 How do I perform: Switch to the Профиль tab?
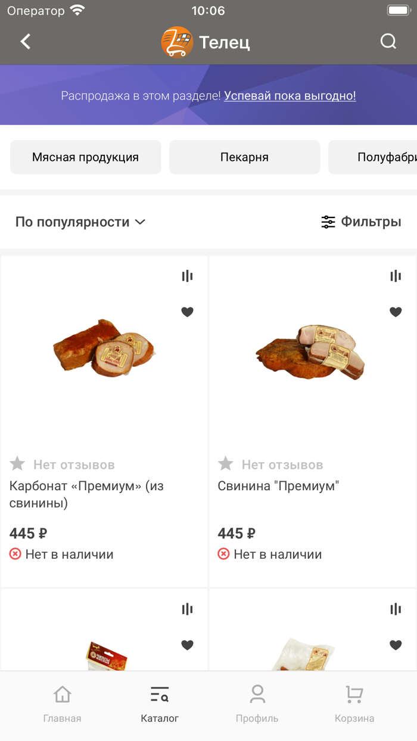point(257,704)
